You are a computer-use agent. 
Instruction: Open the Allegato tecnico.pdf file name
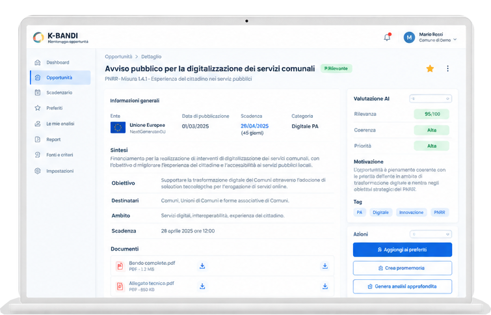tap(152, 283)
